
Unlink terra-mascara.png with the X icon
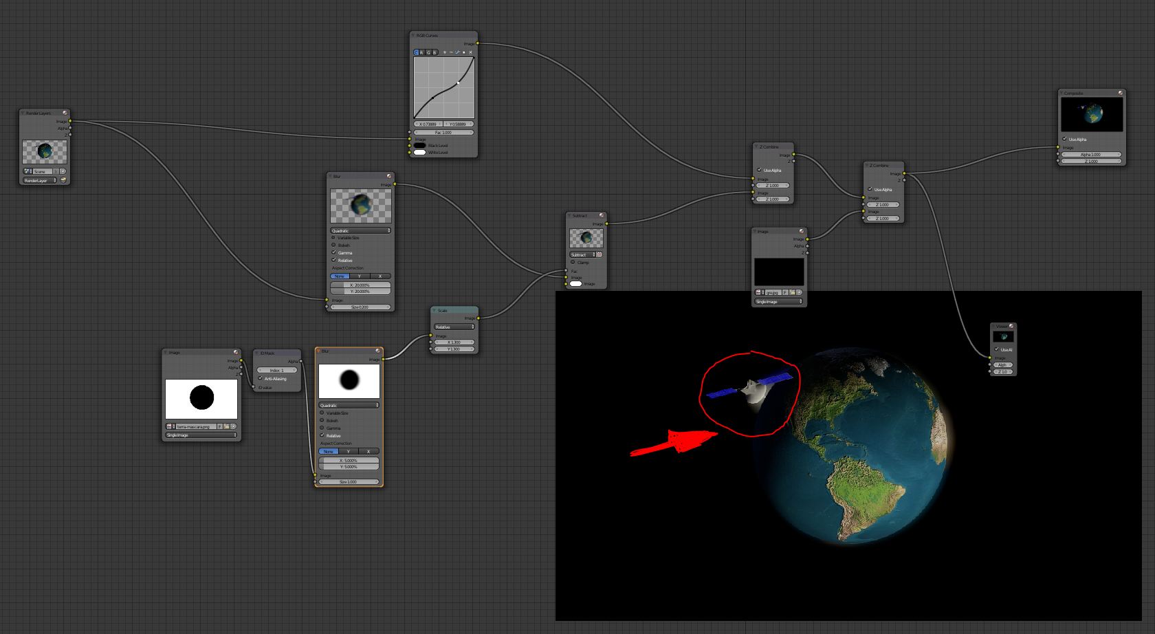point(233,426)
